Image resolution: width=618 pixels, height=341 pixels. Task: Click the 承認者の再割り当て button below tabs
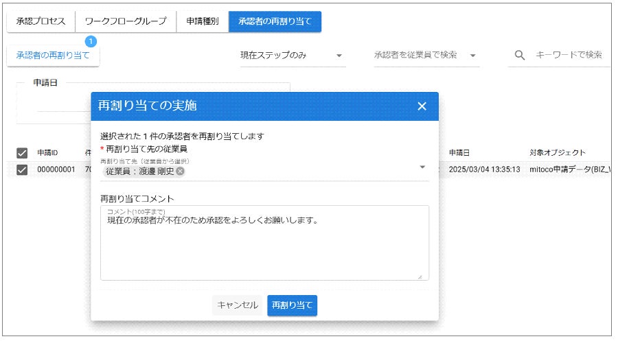[53, 56]
